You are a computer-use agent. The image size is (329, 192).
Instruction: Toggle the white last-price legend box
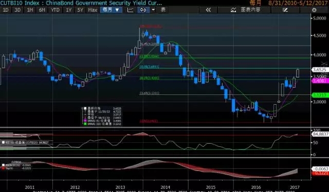click(x=85, y=108)
